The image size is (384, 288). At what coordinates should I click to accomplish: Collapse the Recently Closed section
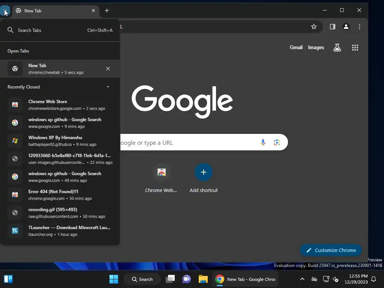pos(108,87)
